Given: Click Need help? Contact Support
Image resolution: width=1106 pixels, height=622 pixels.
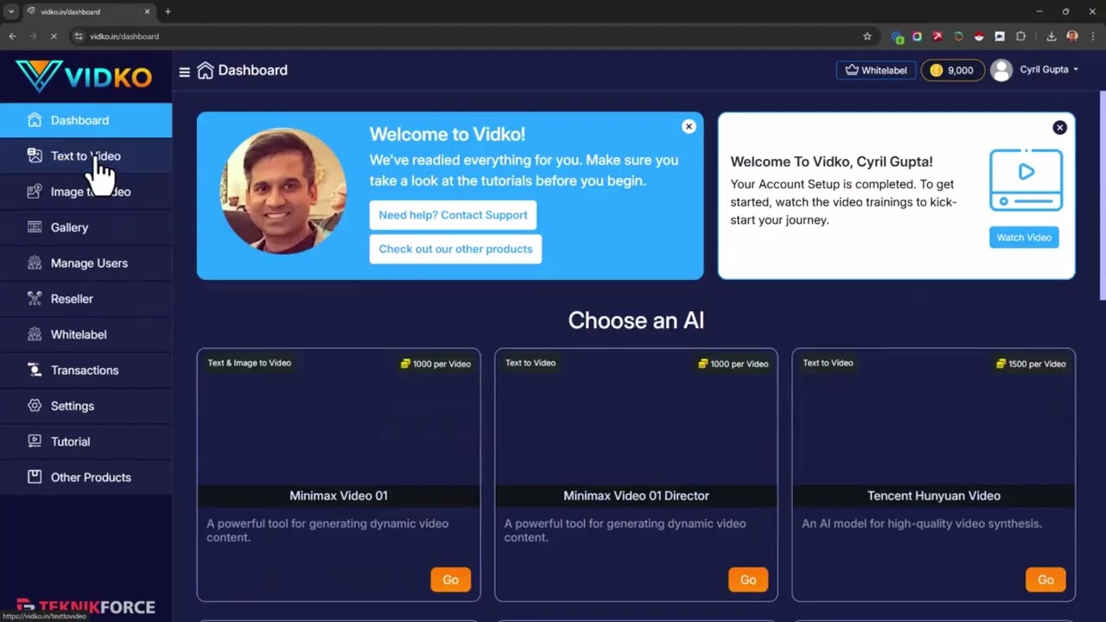Looking at the screenshot, I should (453, 215).
